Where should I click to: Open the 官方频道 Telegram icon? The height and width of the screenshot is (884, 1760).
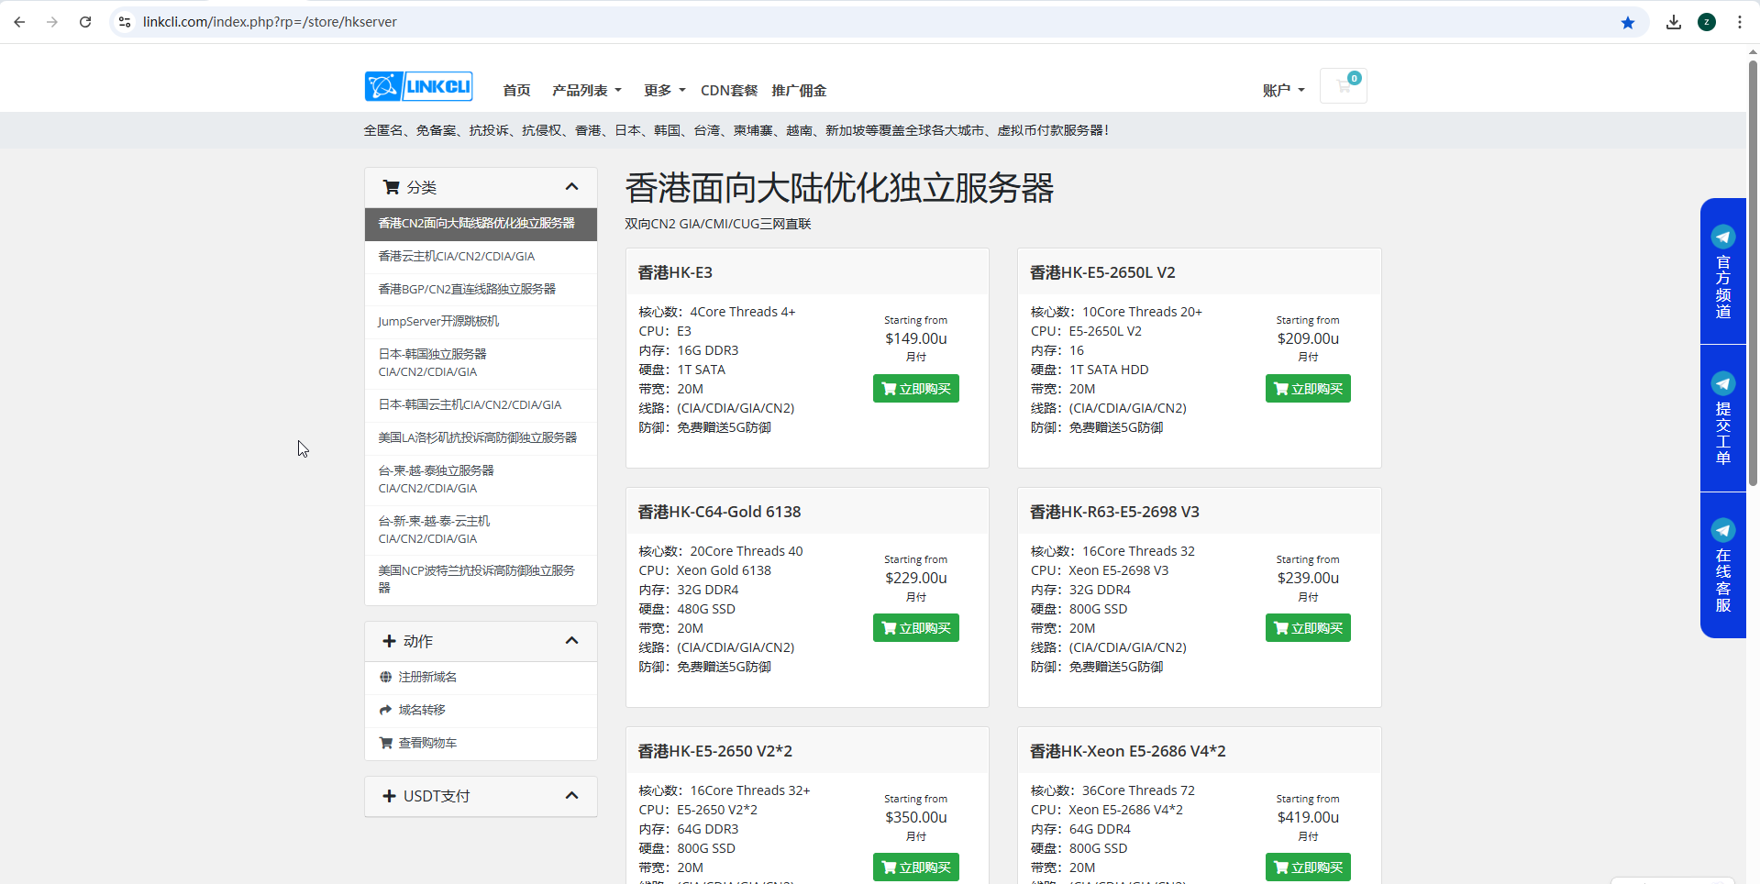pyautogui.click(x=1723, y=237)
